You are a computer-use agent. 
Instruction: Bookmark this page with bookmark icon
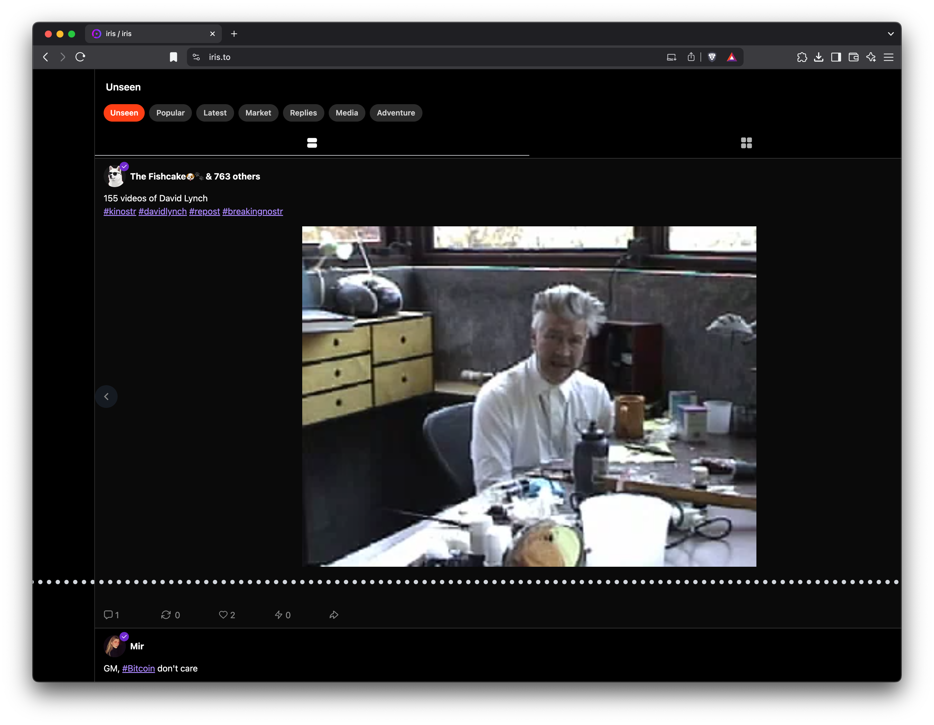173,57
